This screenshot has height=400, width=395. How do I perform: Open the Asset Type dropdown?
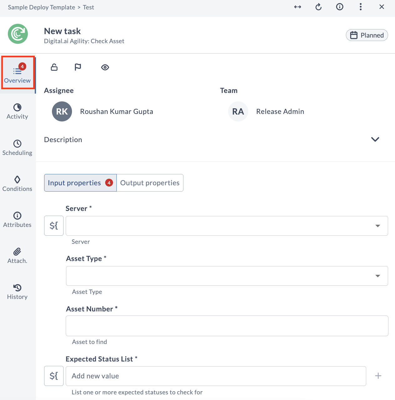tap(227, 276)
